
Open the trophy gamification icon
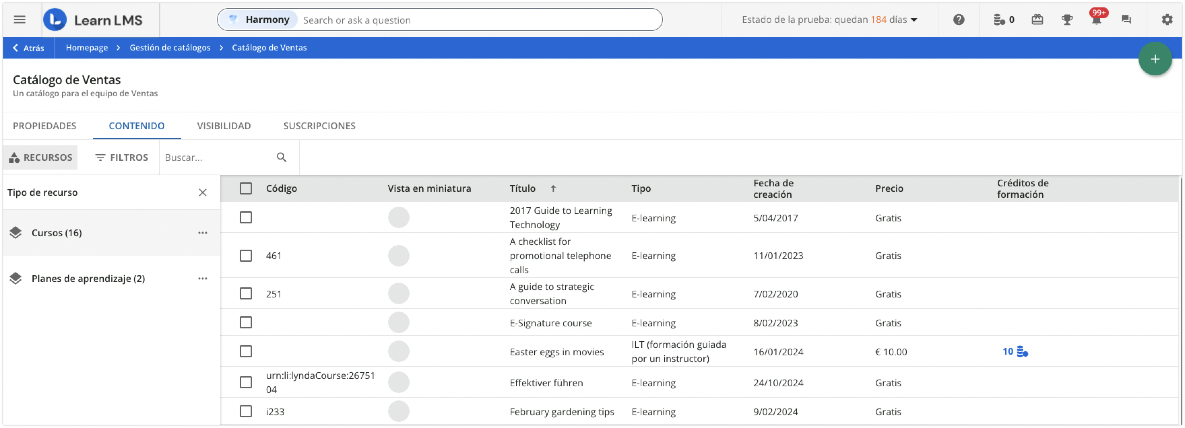pos(1067,20)
